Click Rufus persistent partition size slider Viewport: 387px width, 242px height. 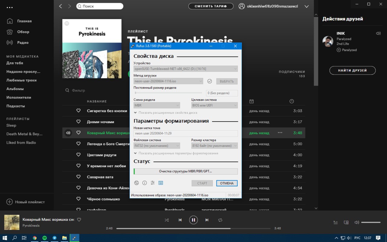coord(168,93)
